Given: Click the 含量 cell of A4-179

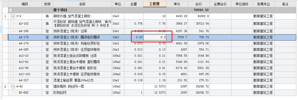Looking at the screenshot, I should point(134,37).
